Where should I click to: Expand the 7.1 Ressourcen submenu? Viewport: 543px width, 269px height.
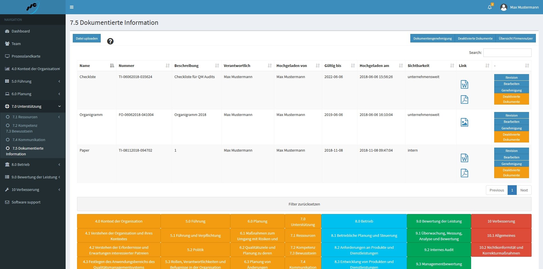33,117
